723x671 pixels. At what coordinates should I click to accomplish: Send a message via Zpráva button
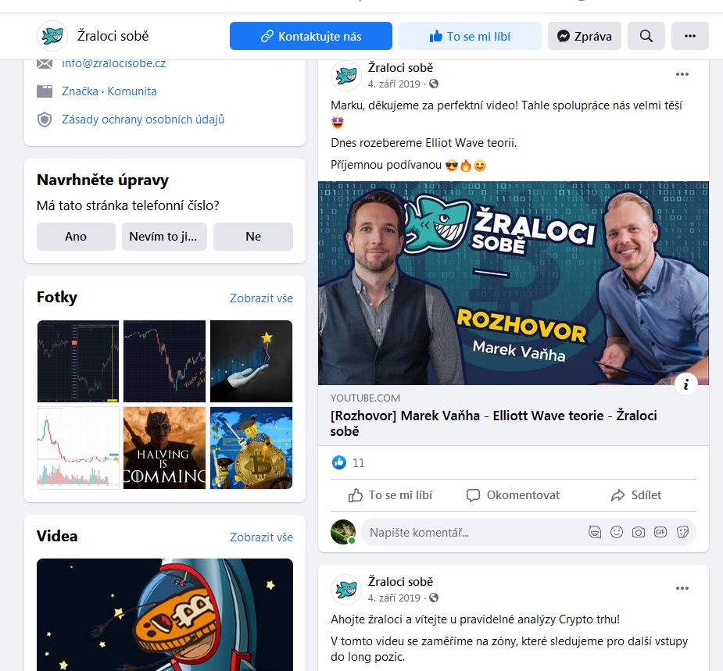pyautogui.click(x=584, y=36)
